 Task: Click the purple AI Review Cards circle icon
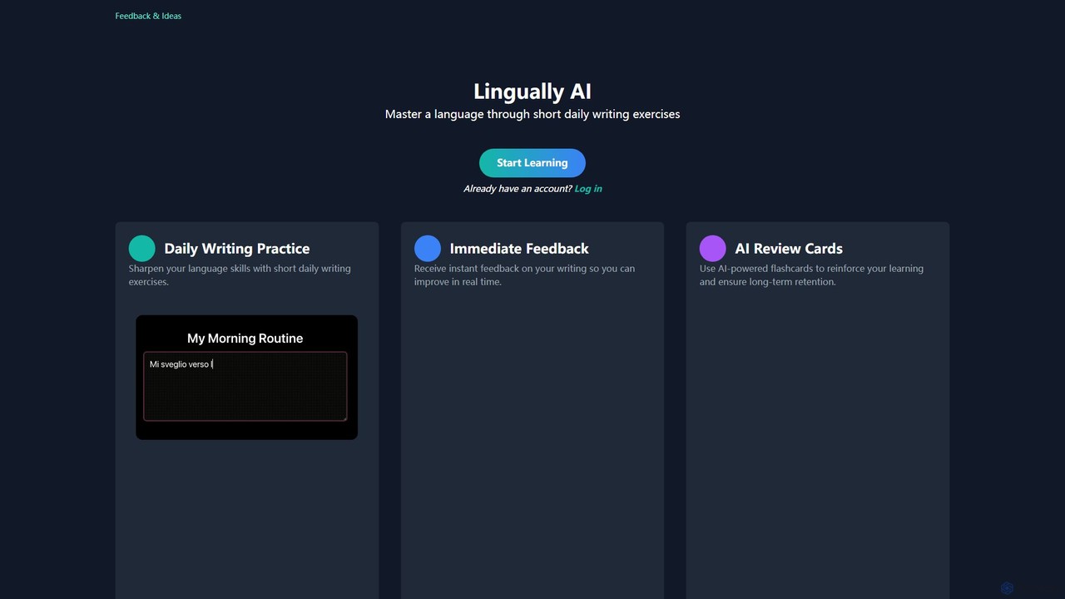click(713, 249)
